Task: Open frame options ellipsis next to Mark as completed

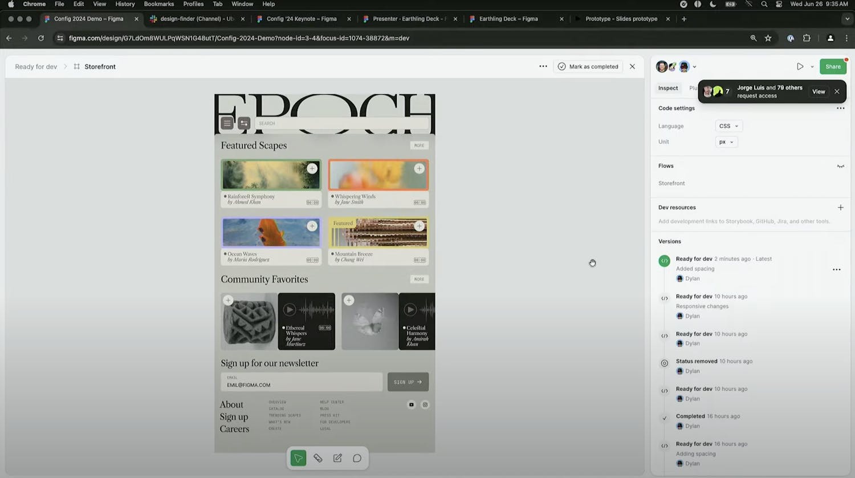Action: 543,67
